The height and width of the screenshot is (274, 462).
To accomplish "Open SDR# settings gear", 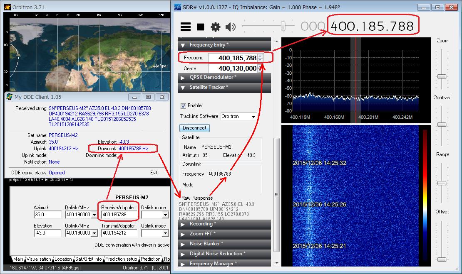I will click(x=215, y=27).
